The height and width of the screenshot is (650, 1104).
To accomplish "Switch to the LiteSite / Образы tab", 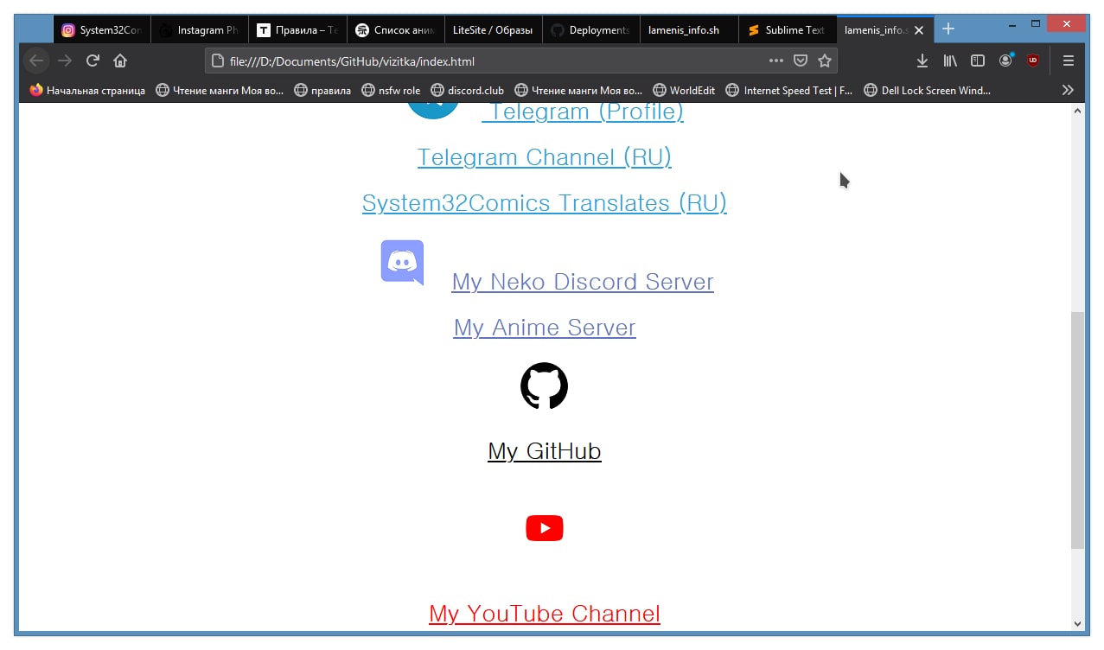I will click(x=494, y=29).
